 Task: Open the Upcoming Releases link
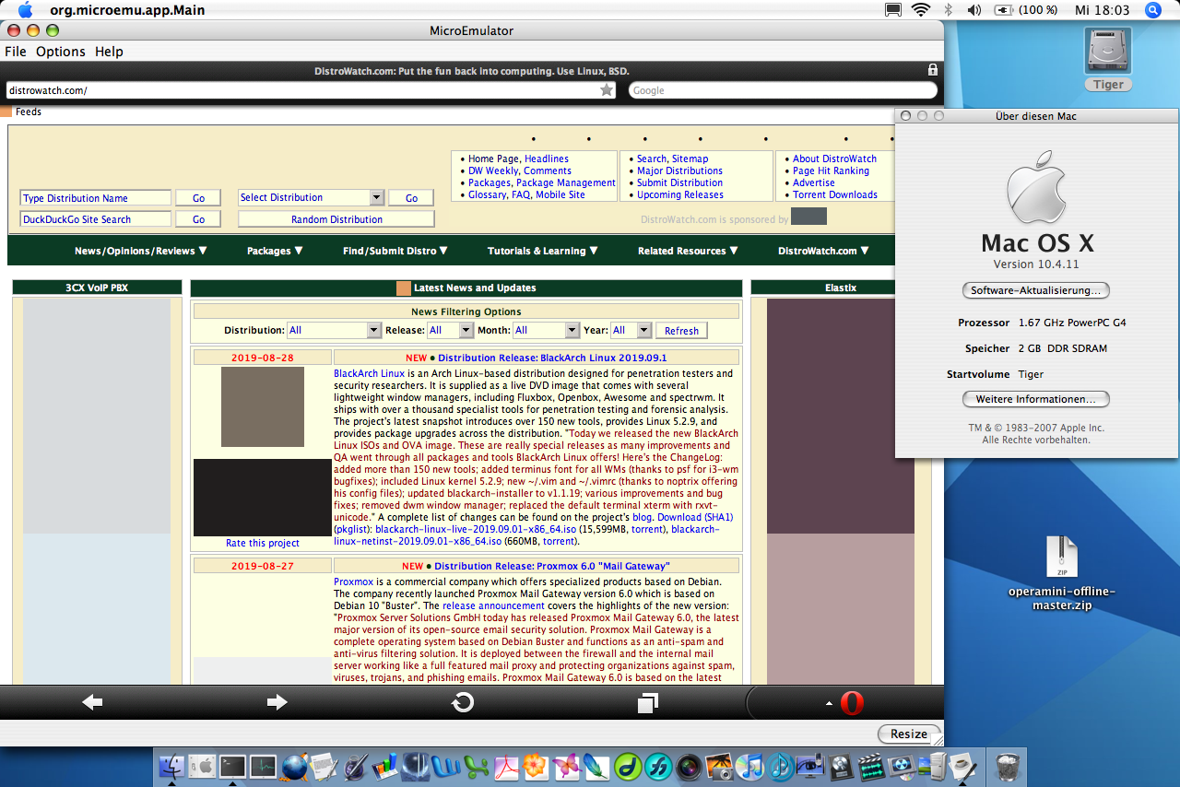[x=679, y=194]
